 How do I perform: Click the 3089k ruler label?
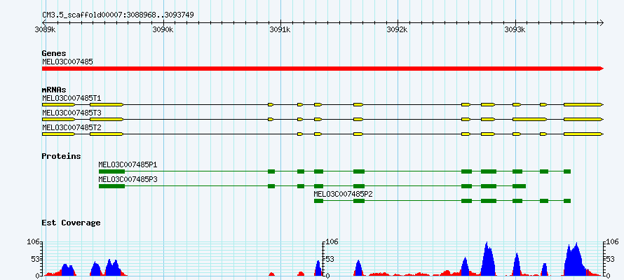click(x=45, y=30)
